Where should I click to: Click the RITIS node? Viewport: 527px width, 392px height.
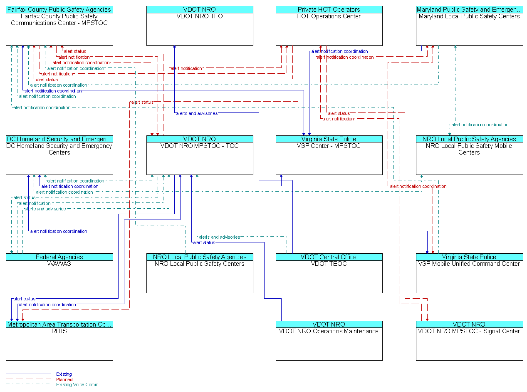[59, 341]
